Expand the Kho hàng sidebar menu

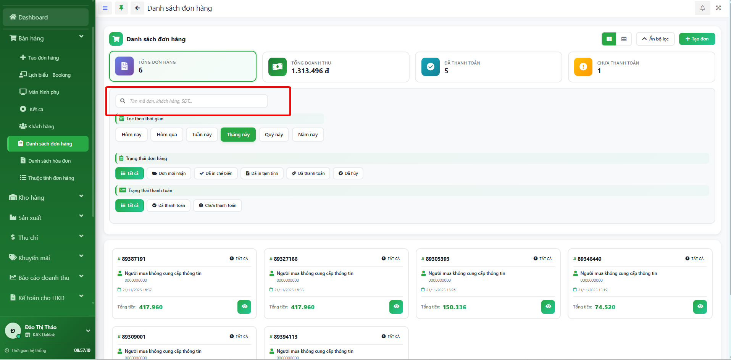pyautogui.click(x=46, y=197)
